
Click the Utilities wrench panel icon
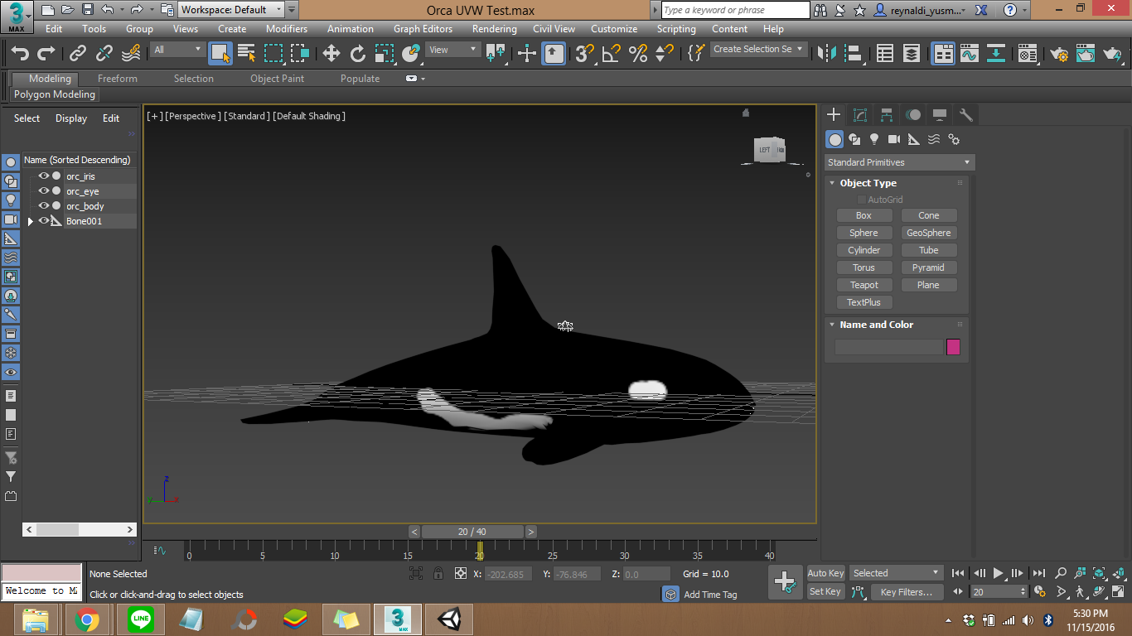click(x=965, y=114)
